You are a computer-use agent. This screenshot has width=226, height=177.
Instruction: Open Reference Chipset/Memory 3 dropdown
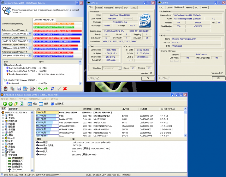30,48
